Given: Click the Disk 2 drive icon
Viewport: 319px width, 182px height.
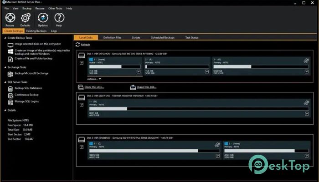Looking at the screenshot, I should (82, 97).
